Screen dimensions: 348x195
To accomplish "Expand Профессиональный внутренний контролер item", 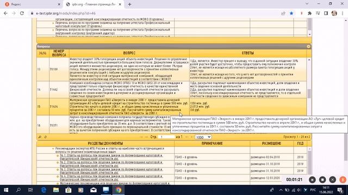I will coord(53,30).
